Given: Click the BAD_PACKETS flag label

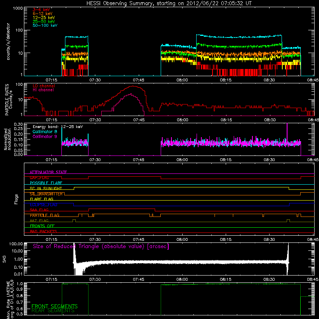Looking at the screenshot, I should [x=43, y=232].
